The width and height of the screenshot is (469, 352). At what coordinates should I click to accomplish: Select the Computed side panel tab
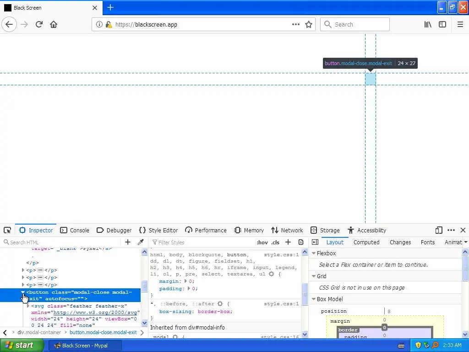(366, 242)
